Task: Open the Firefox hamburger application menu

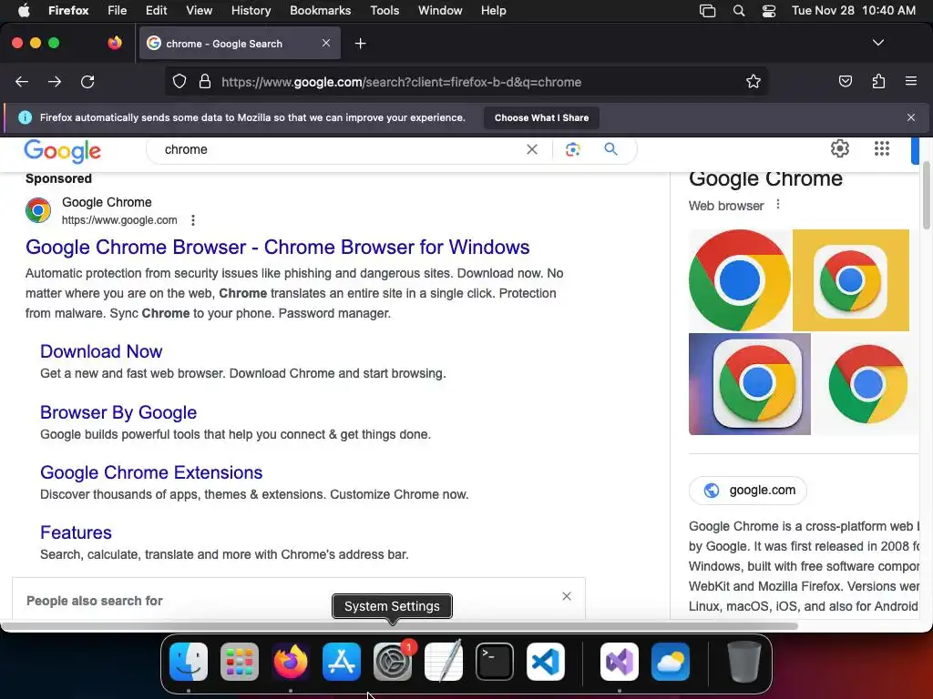Action: click(911, 81)
